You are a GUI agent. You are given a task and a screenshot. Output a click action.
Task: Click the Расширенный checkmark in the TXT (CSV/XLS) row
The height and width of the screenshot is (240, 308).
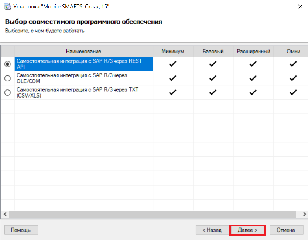click(253, 92)
